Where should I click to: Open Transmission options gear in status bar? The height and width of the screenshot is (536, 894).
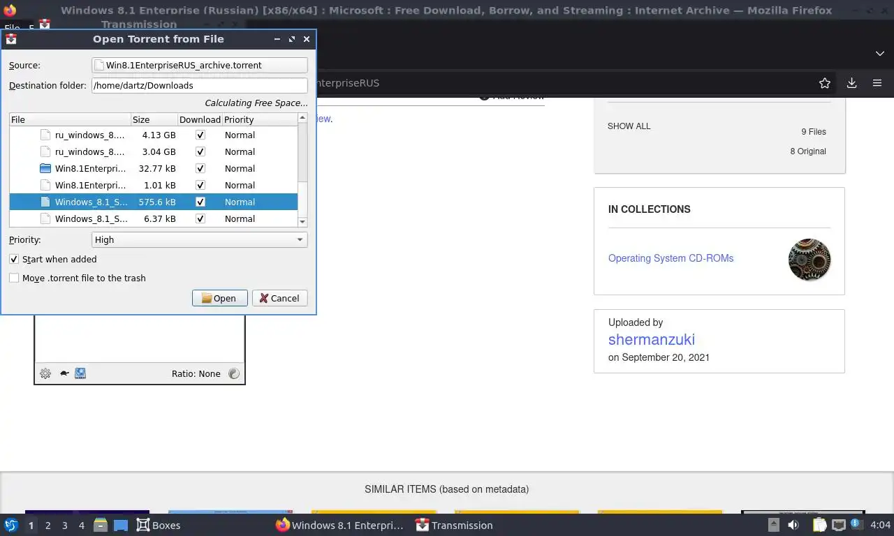[x=45, y=373]
